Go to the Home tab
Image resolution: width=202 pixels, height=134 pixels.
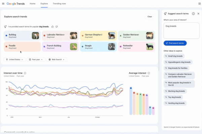(x=32, y=3)
